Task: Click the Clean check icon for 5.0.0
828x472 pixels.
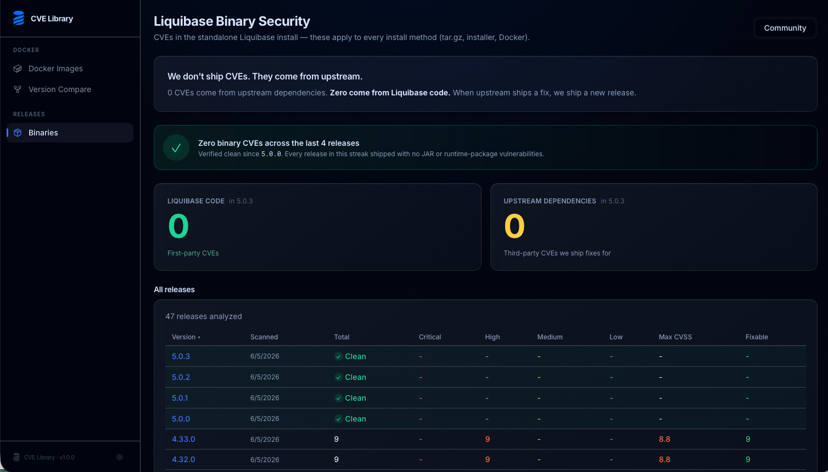Action: (x=339, y=419)
